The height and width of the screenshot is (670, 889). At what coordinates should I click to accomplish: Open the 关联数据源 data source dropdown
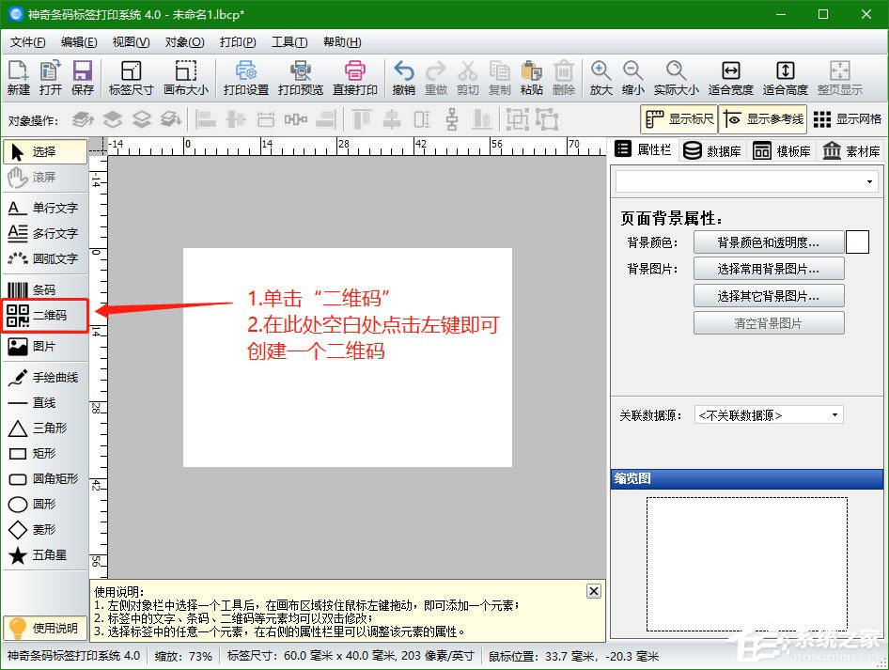tap(834, 413)
